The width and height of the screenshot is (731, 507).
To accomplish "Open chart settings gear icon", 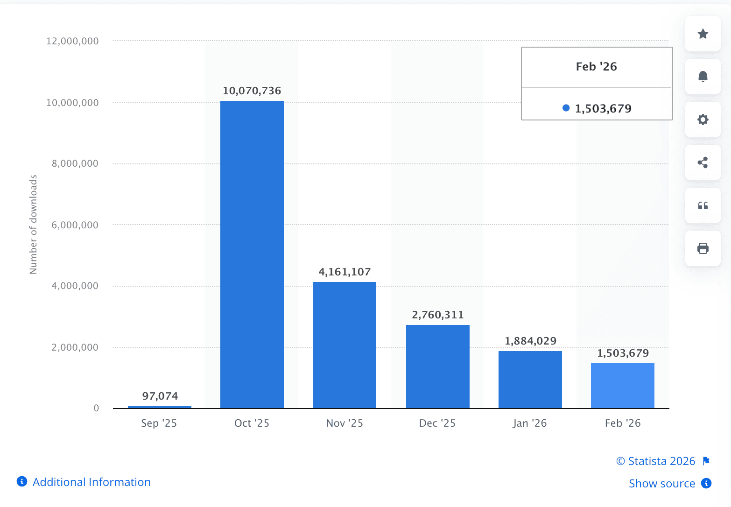I will 703,120.
